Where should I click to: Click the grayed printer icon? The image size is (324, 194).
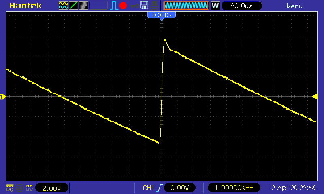(155, 6)
